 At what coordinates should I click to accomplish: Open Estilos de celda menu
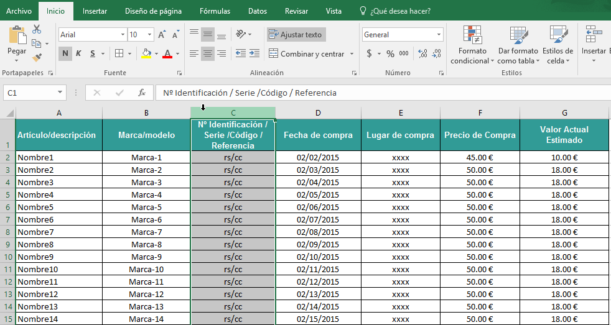557,45
